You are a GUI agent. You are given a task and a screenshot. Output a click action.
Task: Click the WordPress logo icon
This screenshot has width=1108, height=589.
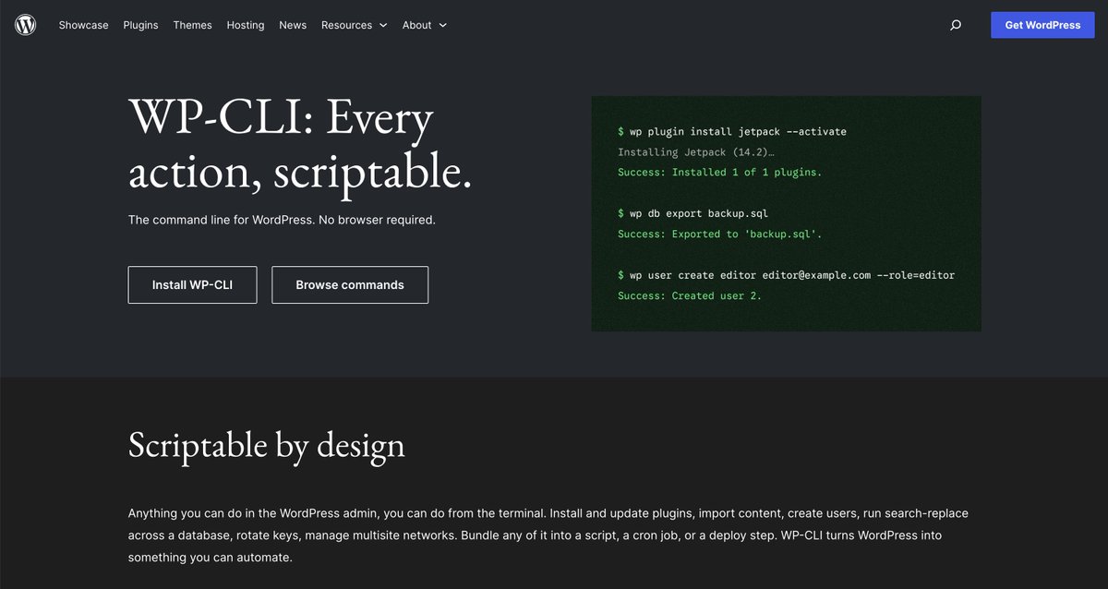[x=25, y=25]
